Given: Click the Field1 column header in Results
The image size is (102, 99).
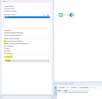Looking at the screenshot, I should pyautogui.click(x=76, y=91).
